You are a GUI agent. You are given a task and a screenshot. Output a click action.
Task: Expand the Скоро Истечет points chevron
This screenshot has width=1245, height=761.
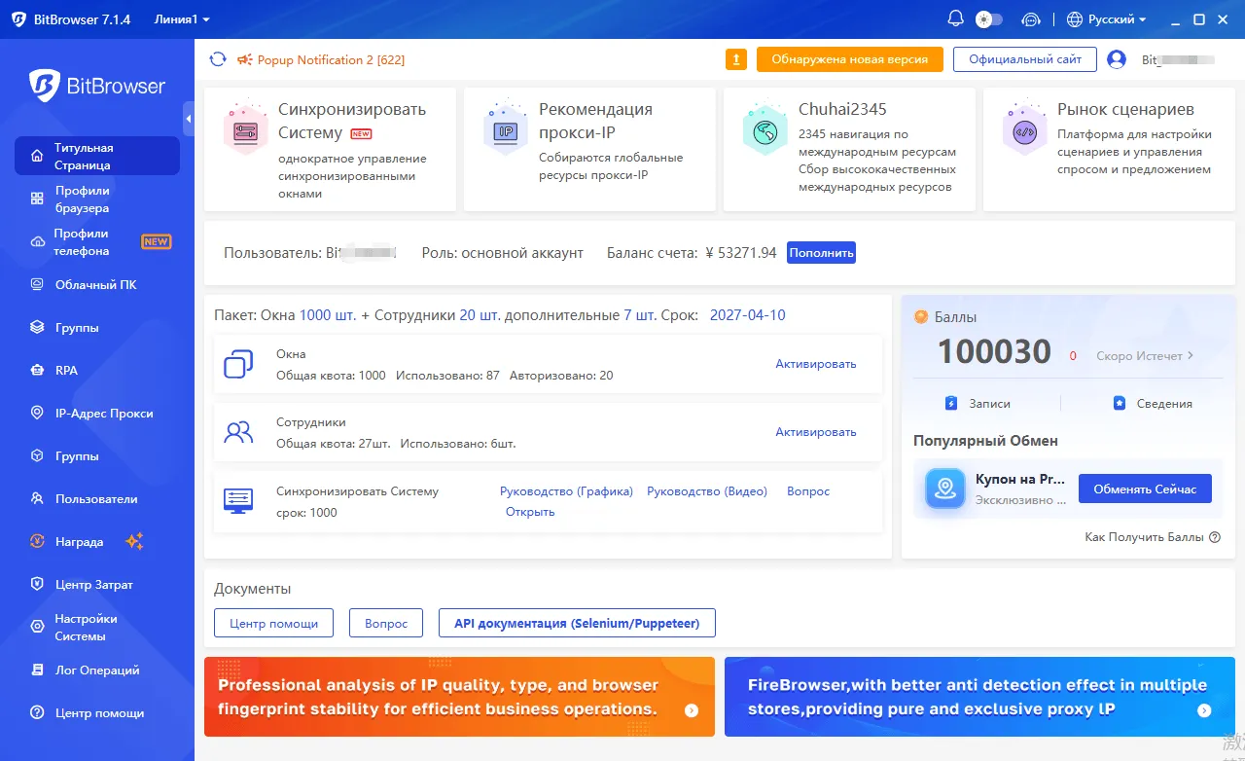pos(1191,356)
